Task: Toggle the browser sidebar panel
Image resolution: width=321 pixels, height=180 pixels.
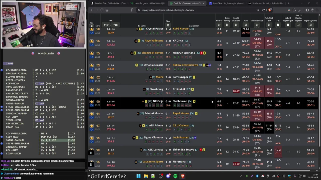Action: pos(307,10)
